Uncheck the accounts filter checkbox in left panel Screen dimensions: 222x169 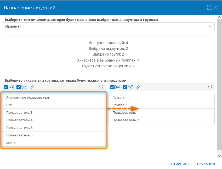[6, 87]
